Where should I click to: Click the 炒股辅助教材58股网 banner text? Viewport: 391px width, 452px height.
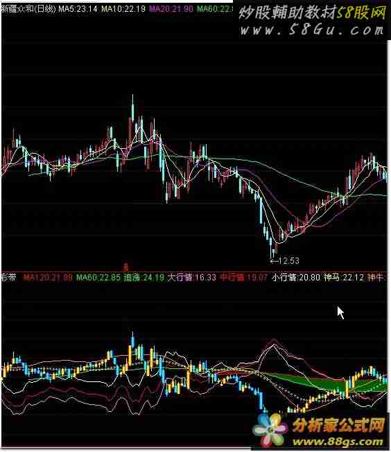[x=312, y=12]
